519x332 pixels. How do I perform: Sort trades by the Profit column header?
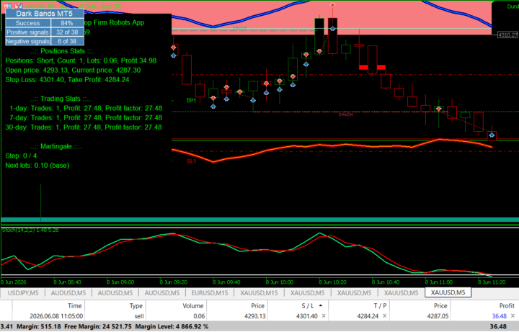coord(507,306)
